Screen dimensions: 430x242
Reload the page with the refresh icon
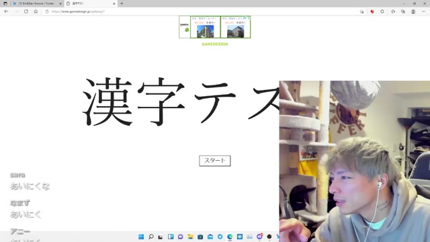(x=26, y=11)
